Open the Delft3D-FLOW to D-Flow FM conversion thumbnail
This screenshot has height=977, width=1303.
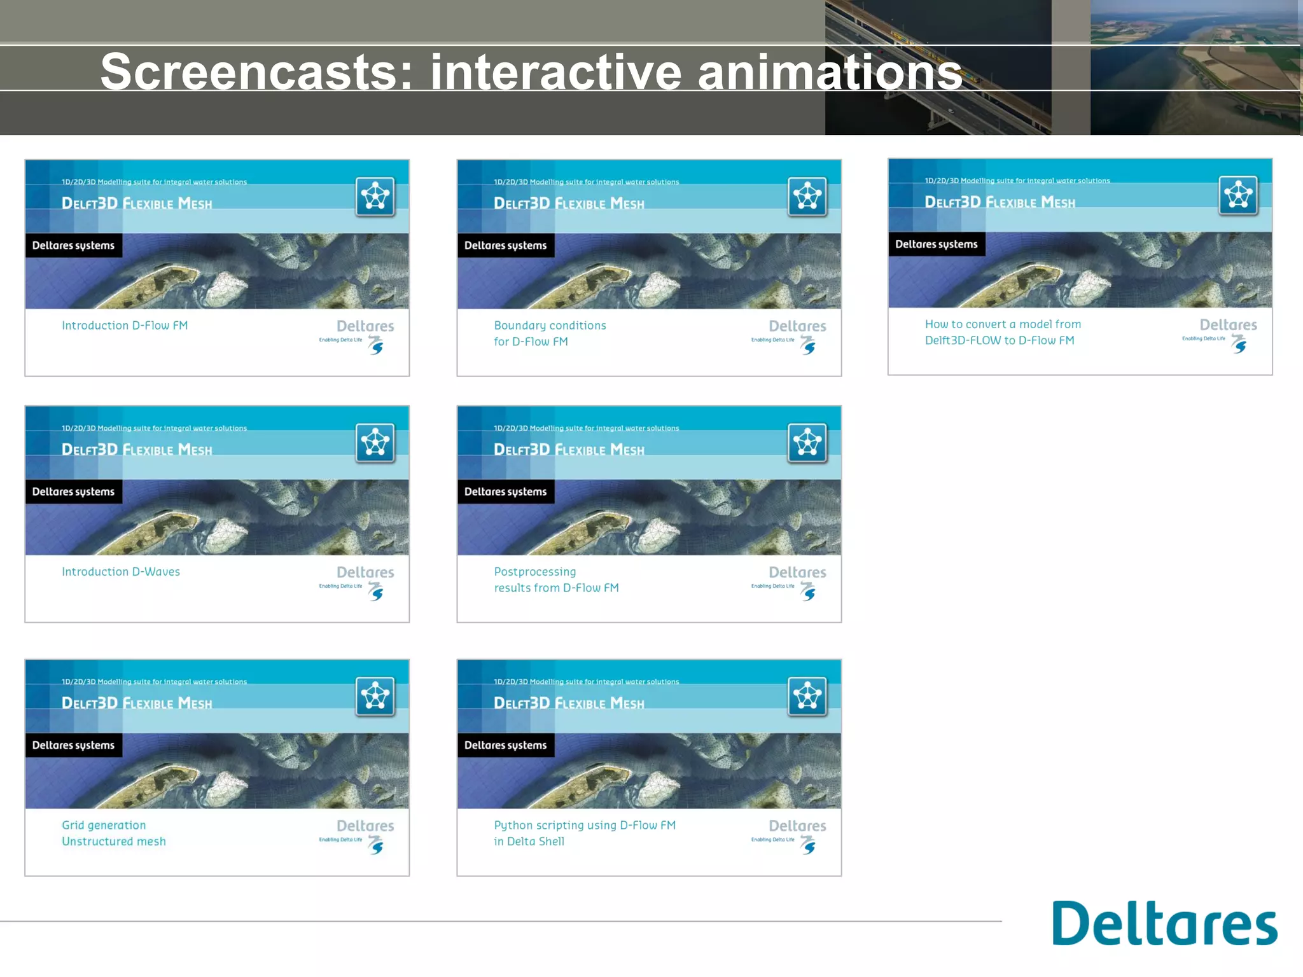1080,267
